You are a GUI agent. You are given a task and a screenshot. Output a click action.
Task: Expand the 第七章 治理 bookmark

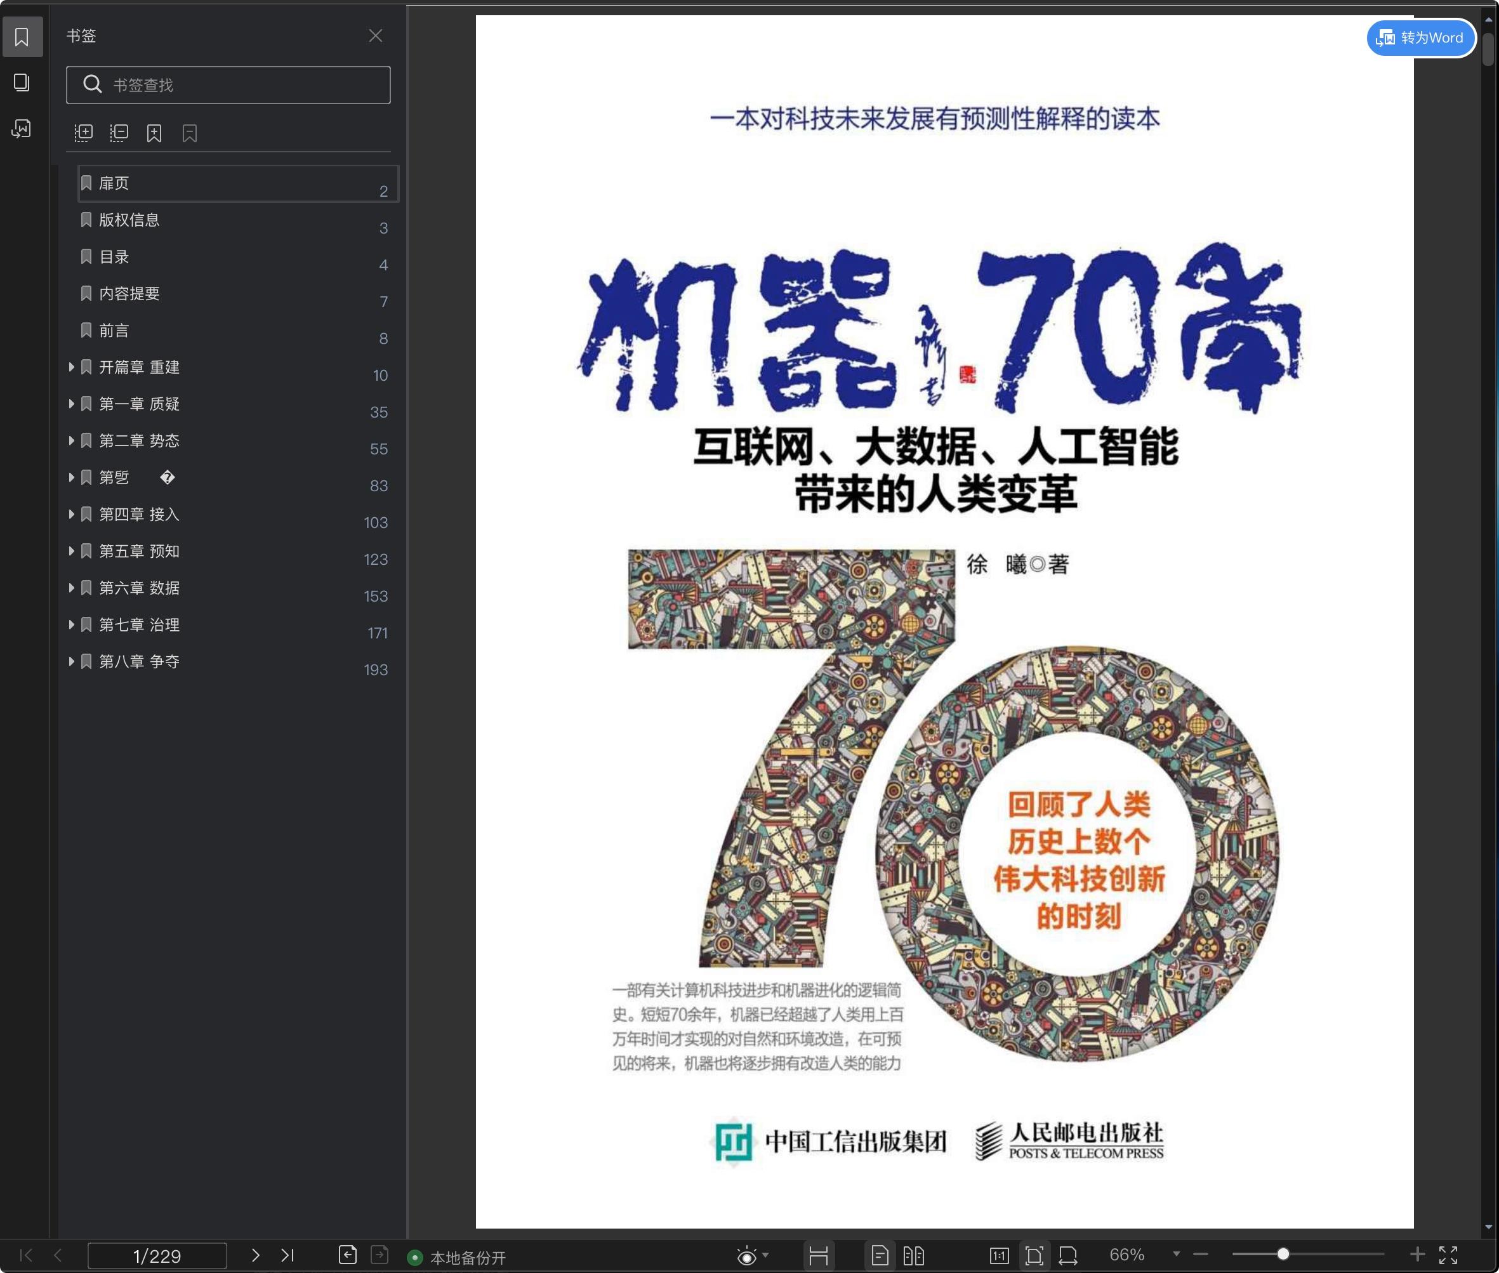70,624
